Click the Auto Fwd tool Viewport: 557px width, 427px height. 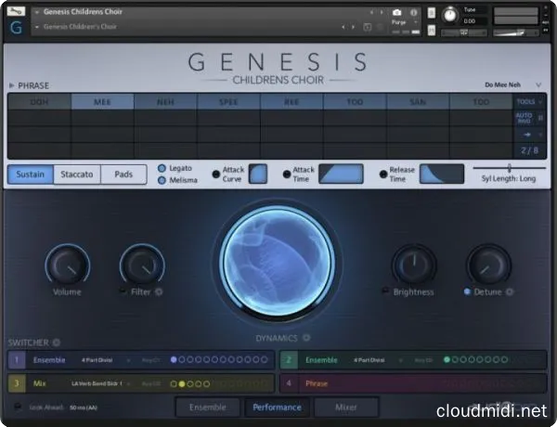tap(525, 118)
